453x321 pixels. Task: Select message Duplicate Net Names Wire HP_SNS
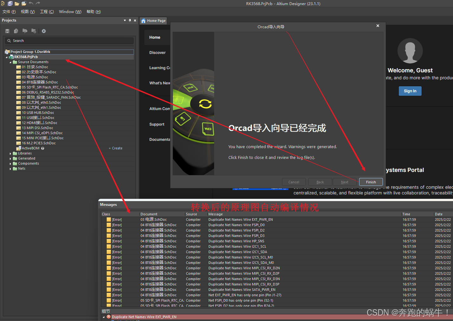point(236,241)
